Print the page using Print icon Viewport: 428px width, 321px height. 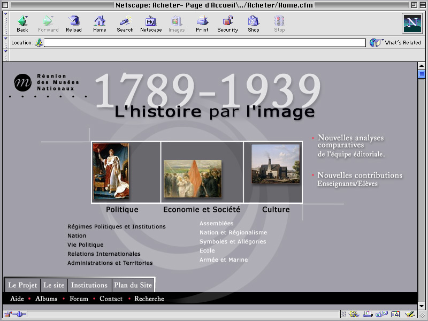click(202, 24)
